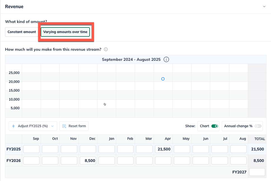Click the FY2026 Oct input field
The width and height of the screenshot is (271, 181).
click(x=50, y=161)
